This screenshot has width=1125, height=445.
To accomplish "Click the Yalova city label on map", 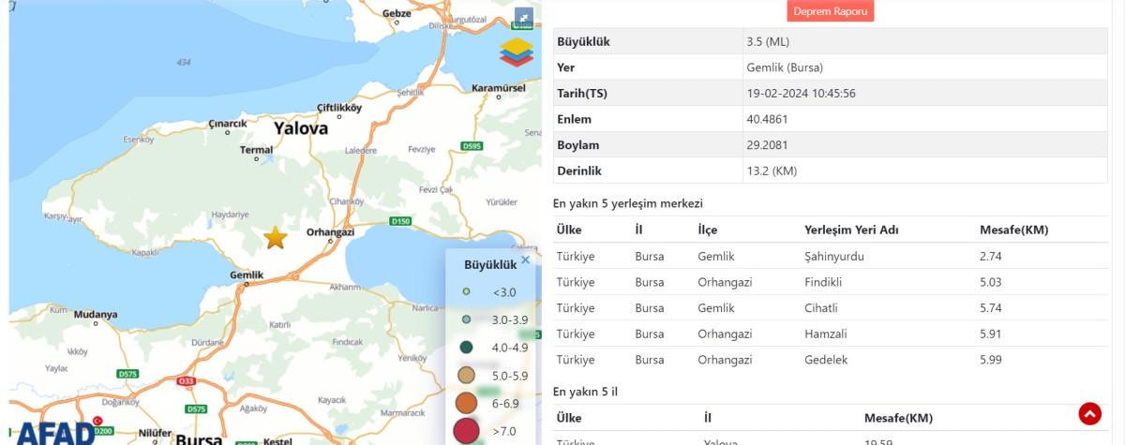I will (x=301, y=128).
